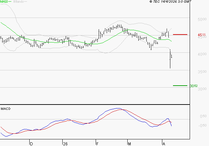This screenshot has height=146, width=209.
Task: Select the A month marker on the time axis
Action: point(163,144)
